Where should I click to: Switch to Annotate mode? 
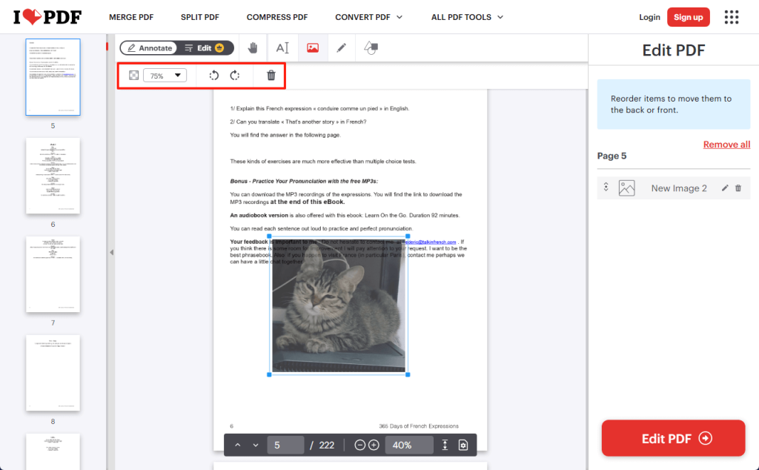[x=148, y=48]
